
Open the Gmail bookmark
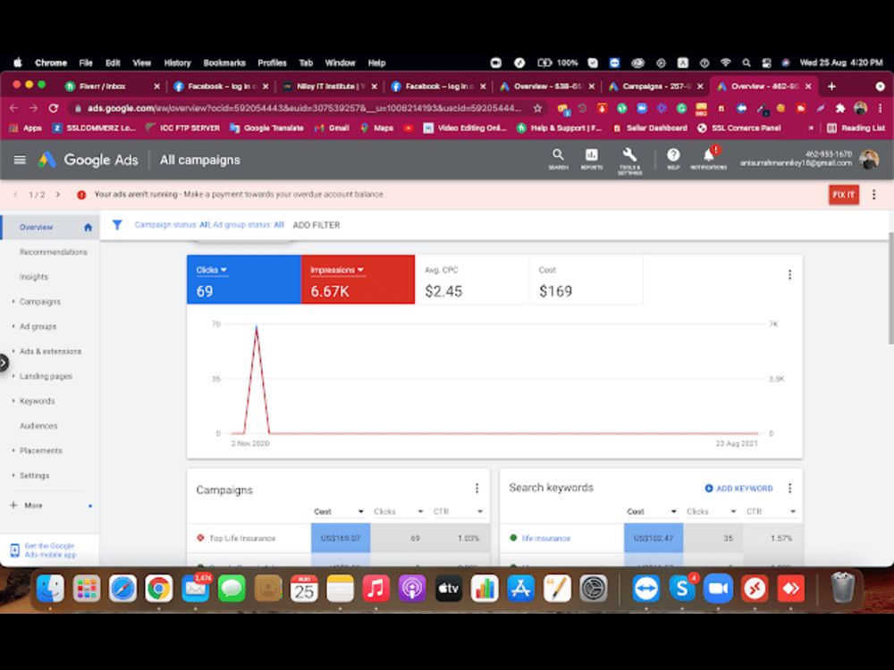click(332, 128)
